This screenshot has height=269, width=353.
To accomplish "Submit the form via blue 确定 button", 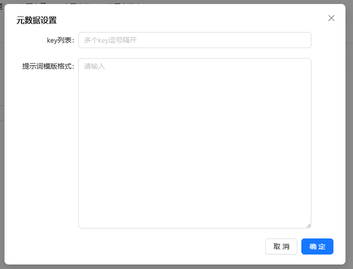I will (x=317, y=246).
